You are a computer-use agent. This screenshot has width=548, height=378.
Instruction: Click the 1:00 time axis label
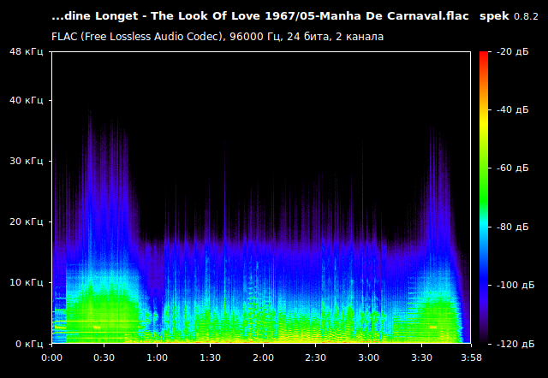point(158,357)
